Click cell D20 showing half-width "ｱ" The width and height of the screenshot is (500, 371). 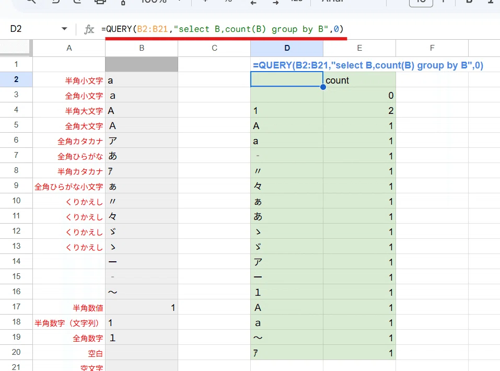(x=287, y=353)
